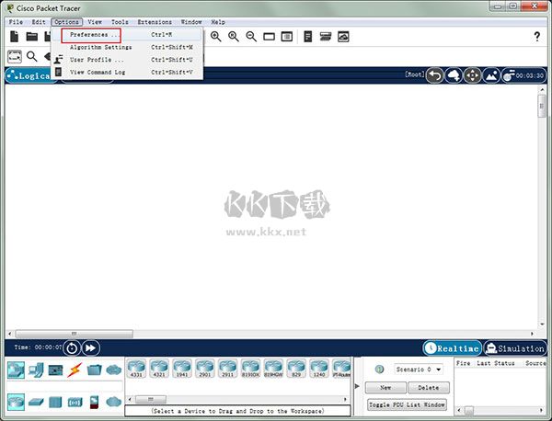The image size is (552, 421).
Task: Pick the 2911 router device
Action: coord(228,369)
